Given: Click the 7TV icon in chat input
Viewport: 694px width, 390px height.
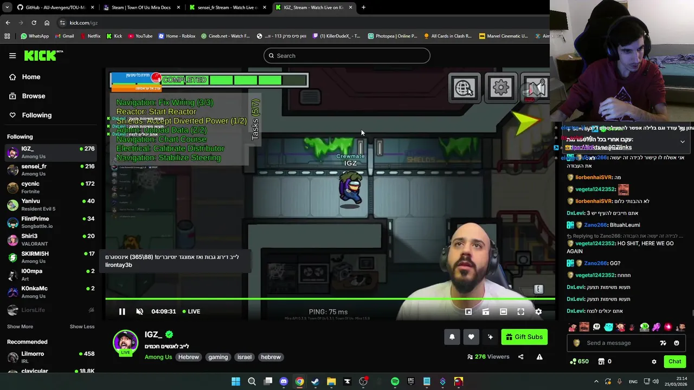Looking at the screenshot, I should coord(663,343).
